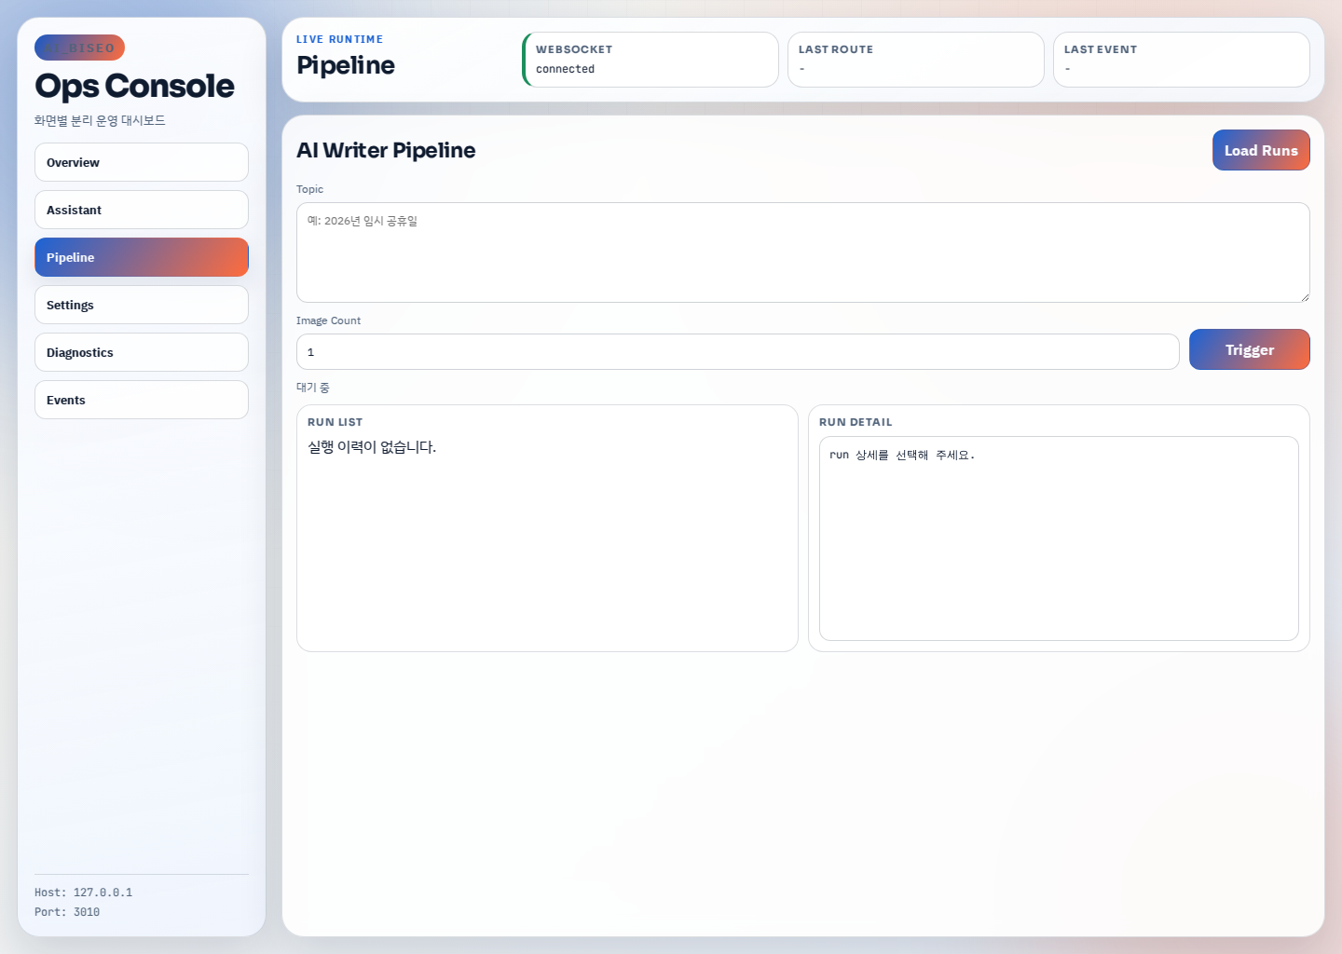This screenshot has width=1342, height=954.
Task: Click the AI BISEO badge
Action: click(79, 48)
